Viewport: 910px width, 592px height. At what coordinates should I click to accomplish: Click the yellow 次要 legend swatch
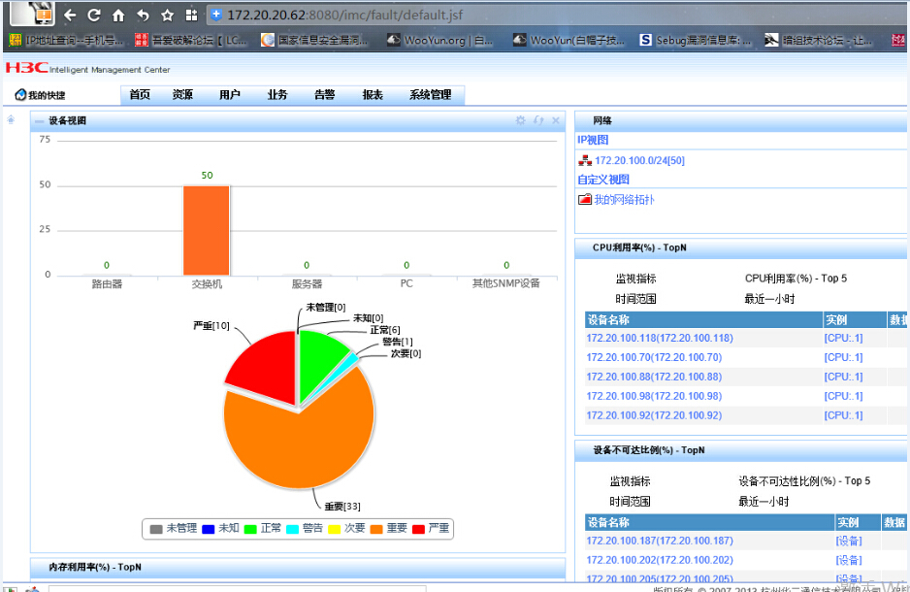pos(335,529)
